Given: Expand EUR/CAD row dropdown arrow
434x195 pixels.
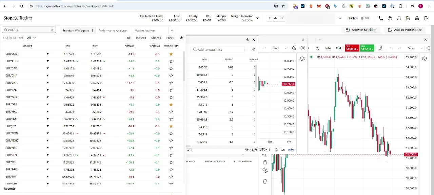Looking at the screenshot, I should click(x=47, y=68).
